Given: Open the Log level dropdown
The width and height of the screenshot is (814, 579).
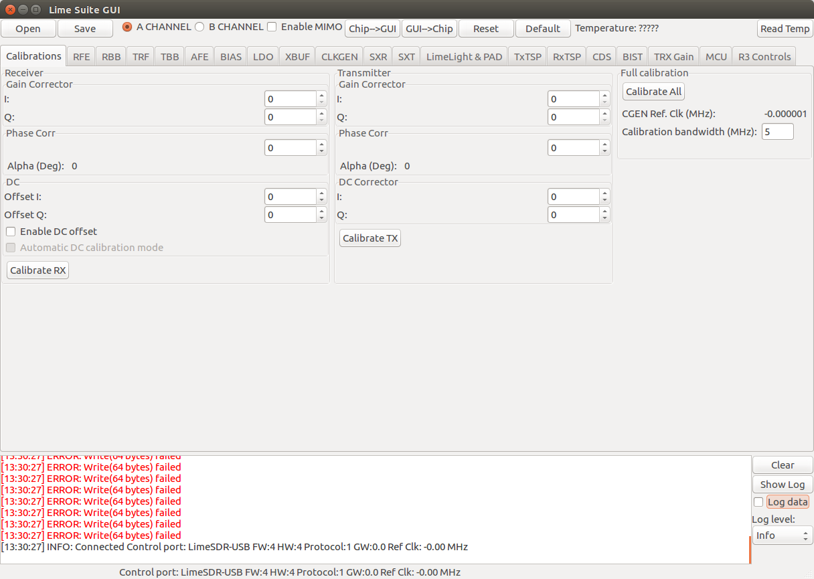Looking at the screenshot, I should (783, 535).
